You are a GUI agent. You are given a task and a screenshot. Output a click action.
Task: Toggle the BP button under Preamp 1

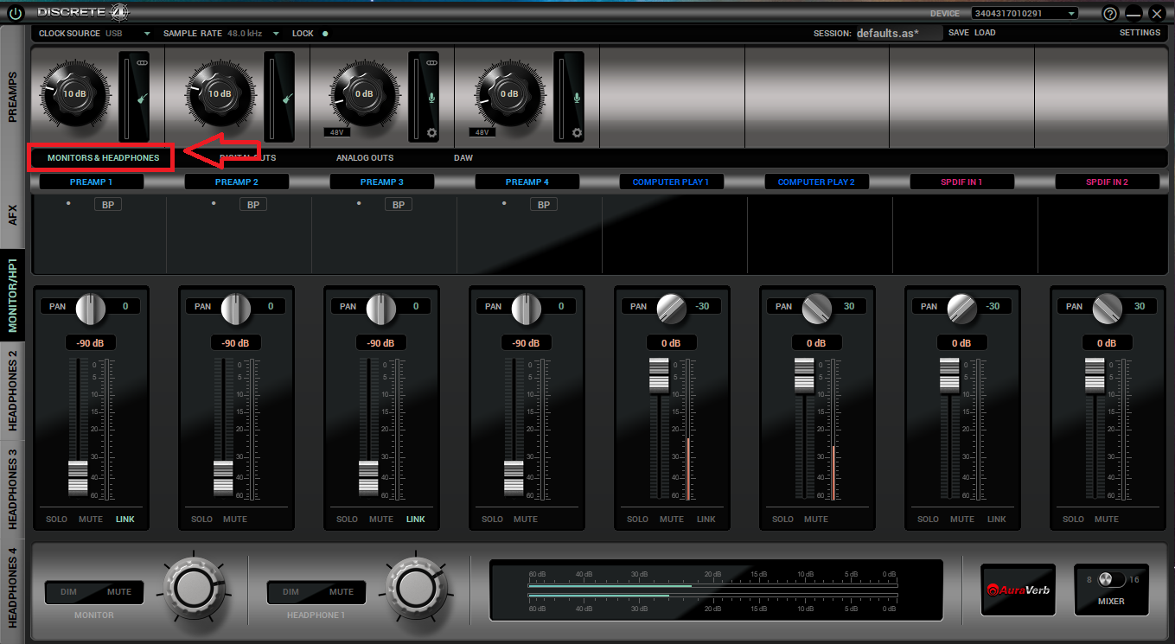(108, 205)
